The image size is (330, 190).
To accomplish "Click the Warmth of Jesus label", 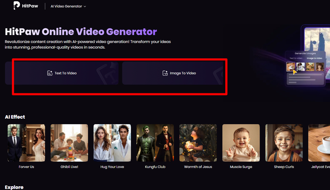I will (198, 167).
